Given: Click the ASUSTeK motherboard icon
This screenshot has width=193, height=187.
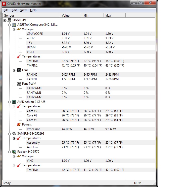Looking at the screenshot, I should pos(14,25).
